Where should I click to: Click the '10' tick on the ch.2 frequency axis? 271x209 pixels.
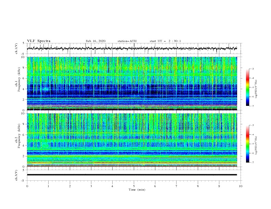point(24,113)
